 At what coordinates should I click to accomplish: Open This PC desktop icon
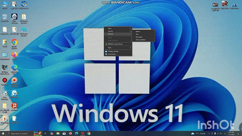[x=5, y=5]
